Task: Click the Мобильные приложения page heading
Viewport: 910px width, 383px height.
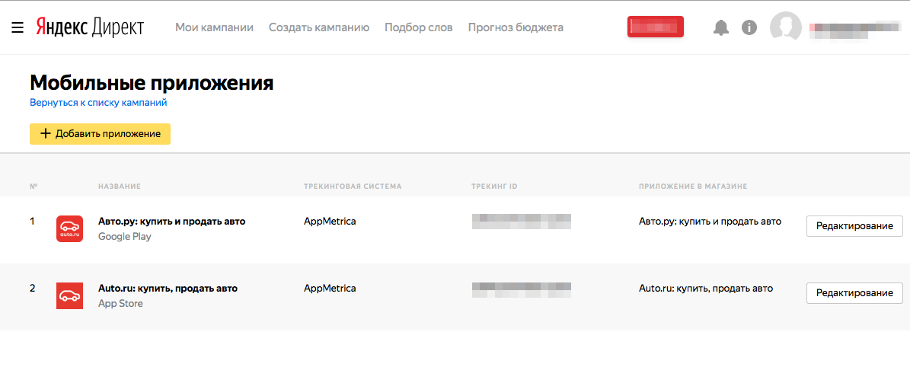Action: [x=152, y=83]
